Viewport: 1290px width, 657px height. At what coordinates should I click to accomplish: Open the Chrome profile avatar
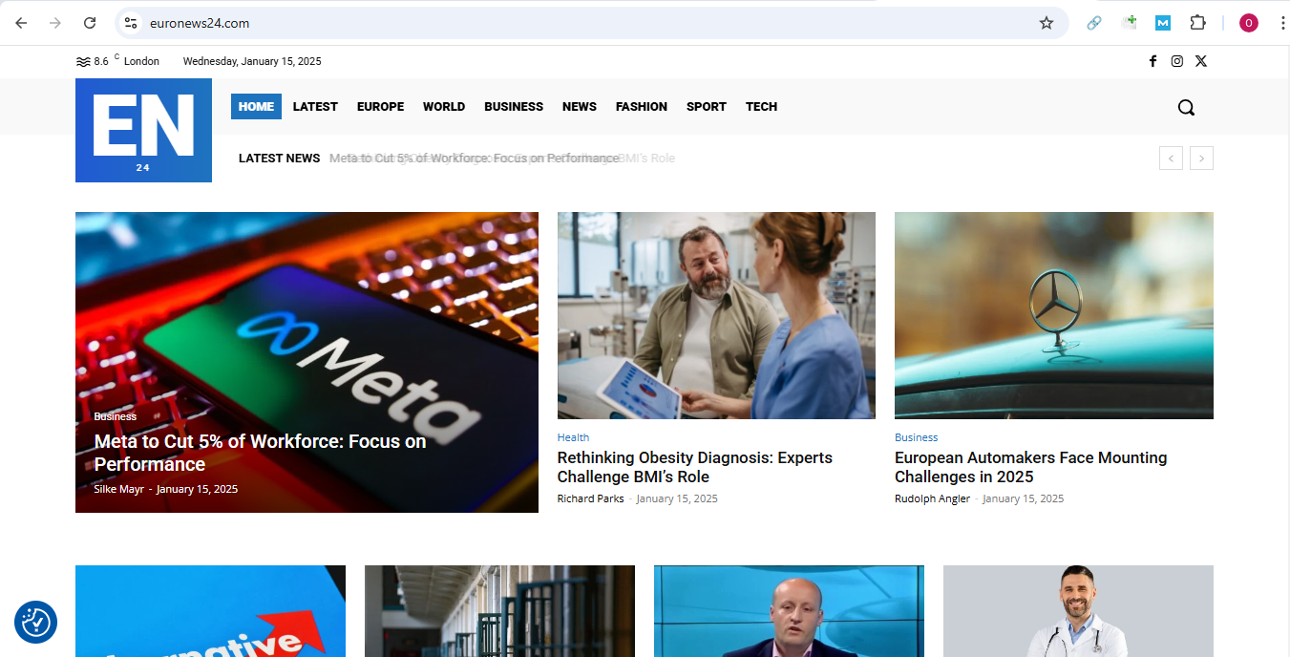[1249, 23]
